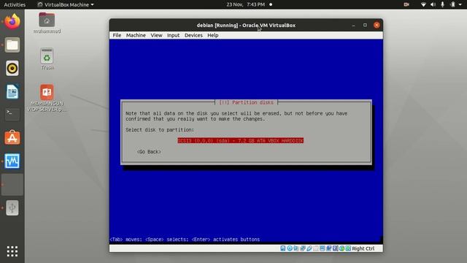Screen dimensions: 467x263
Task: Expand the system menu arrow in top bar
Action: click(x=460, y=5)
